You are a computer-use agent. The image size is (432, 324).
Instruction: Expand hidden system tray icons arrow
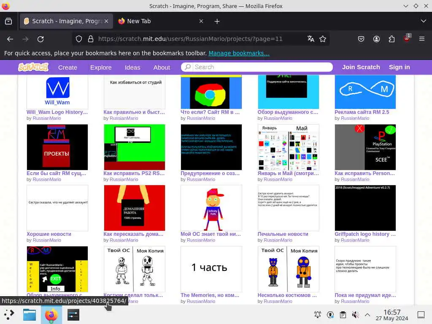point(367,315)
